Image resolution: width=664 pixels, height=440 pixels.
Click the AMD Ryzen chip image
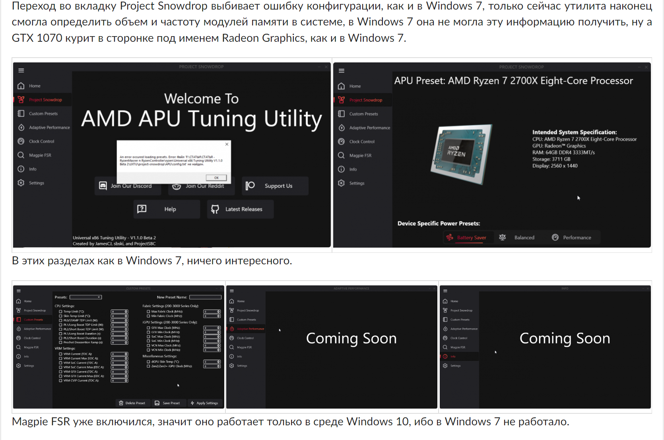click(x=462, y=154)
